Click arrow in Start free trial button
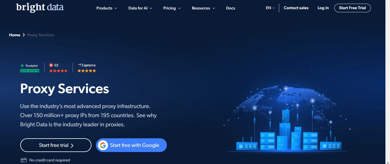This screenshot has height=164, width=390. click(x=72, y=145)
